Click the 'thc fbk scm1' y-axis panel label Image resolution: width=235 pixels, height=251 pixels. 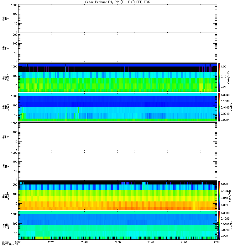point(6,225)
